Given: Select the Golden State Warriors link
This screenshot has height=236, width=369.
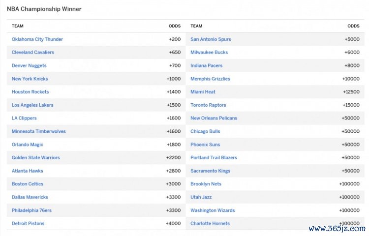Looking at the screenshot, I should (36, 158).
